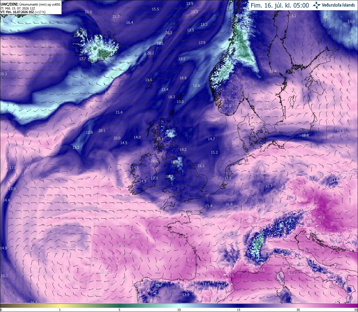Select the Fim. 16. júl. kl. 05:00 timestamp
The height and width of the screenshot is (312, 358).
pyautogui.click(x=280, y=5)
